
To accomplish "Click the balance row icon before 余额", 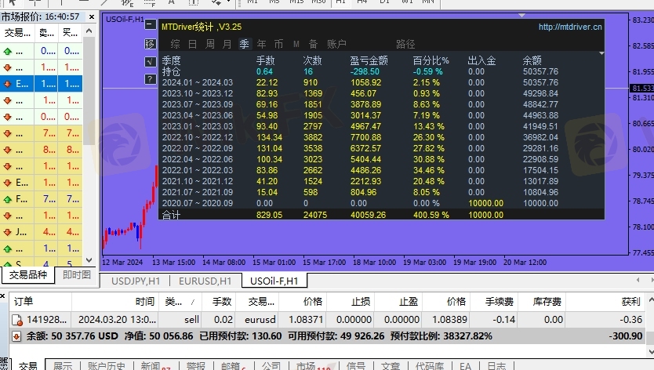I will (16, 336).
